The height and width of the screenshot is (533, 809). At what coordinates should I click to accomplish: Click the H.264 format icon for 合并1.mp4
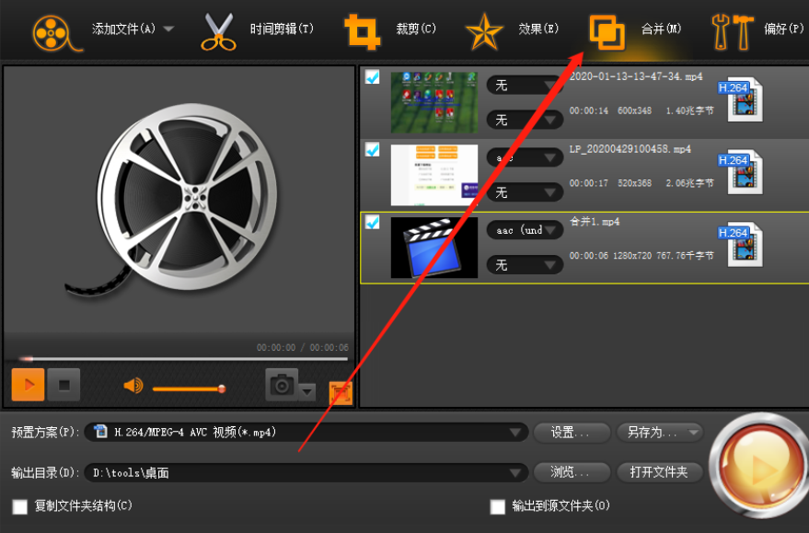point(740,244)
